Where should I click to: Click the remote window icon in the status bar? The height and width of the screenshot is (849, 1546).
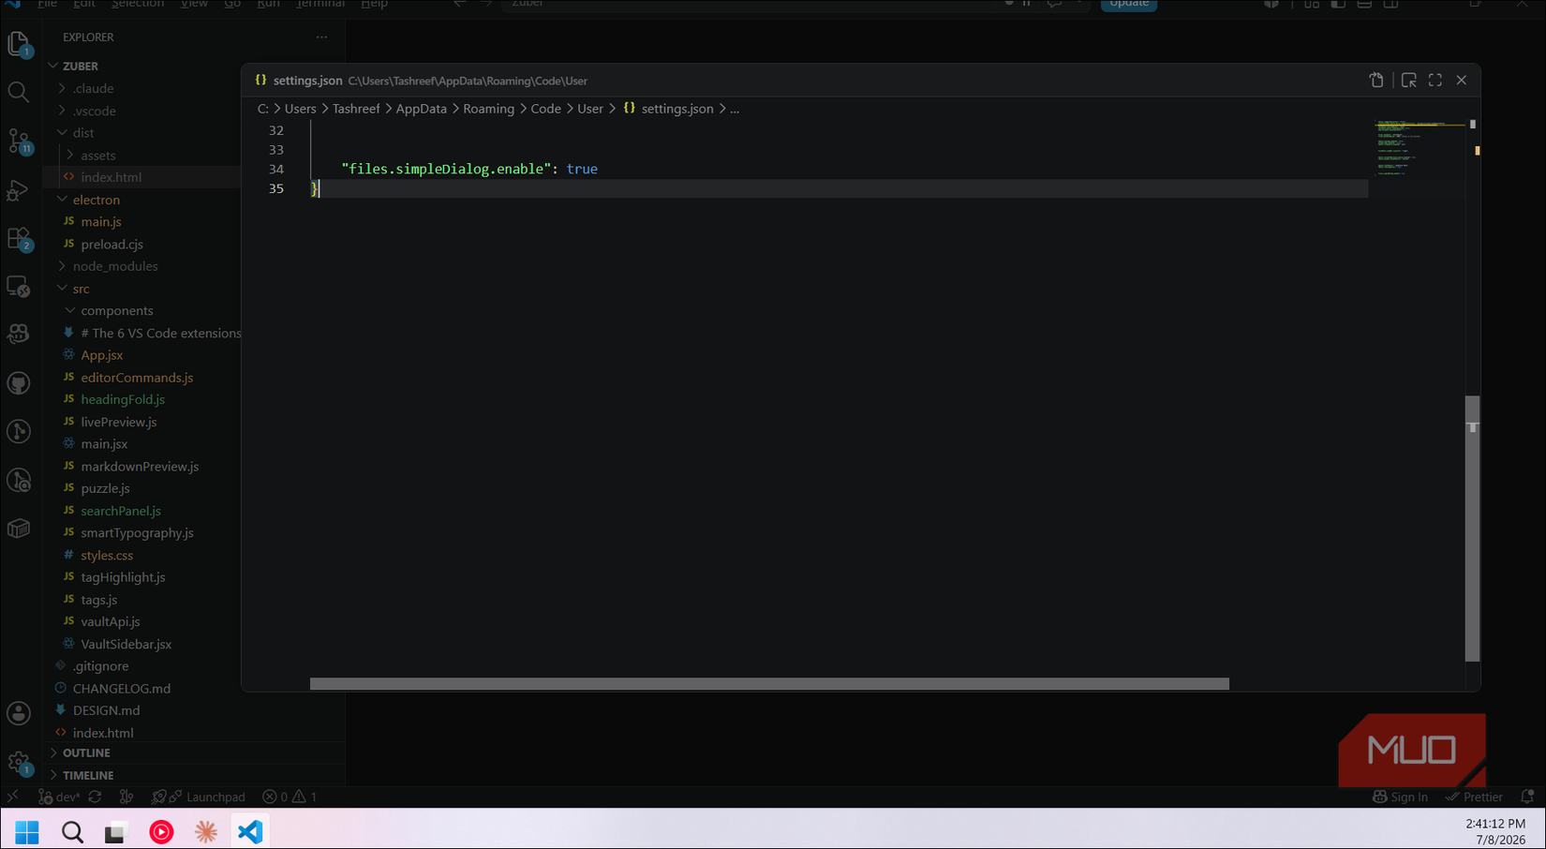(12, 797)
